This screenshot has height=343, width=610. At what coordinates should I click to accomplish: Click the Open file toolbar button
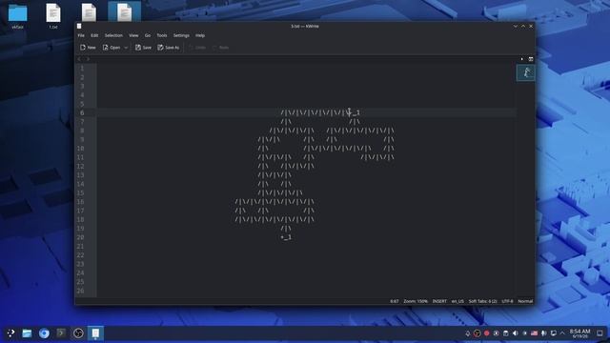click(112, 48)
